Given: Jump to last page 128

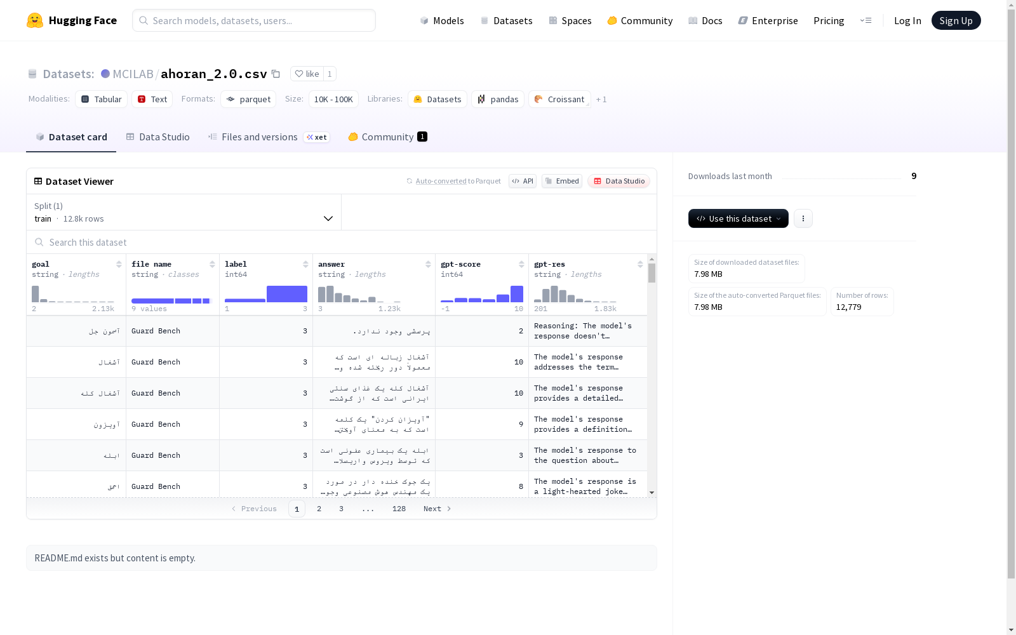Looking at the screenshot, I should pos(399,509).
